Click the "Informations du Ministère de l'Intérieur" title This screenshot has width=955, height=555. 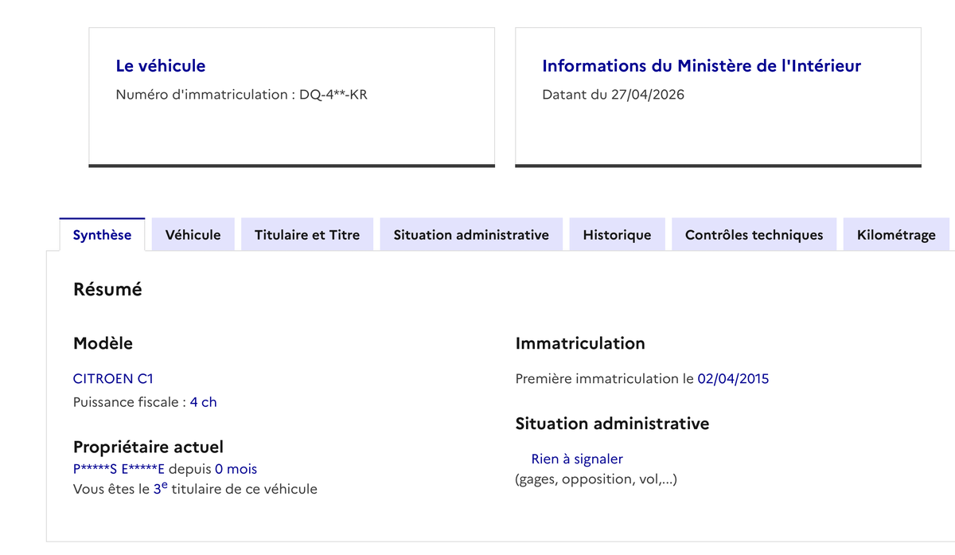(x=701, y=66)
